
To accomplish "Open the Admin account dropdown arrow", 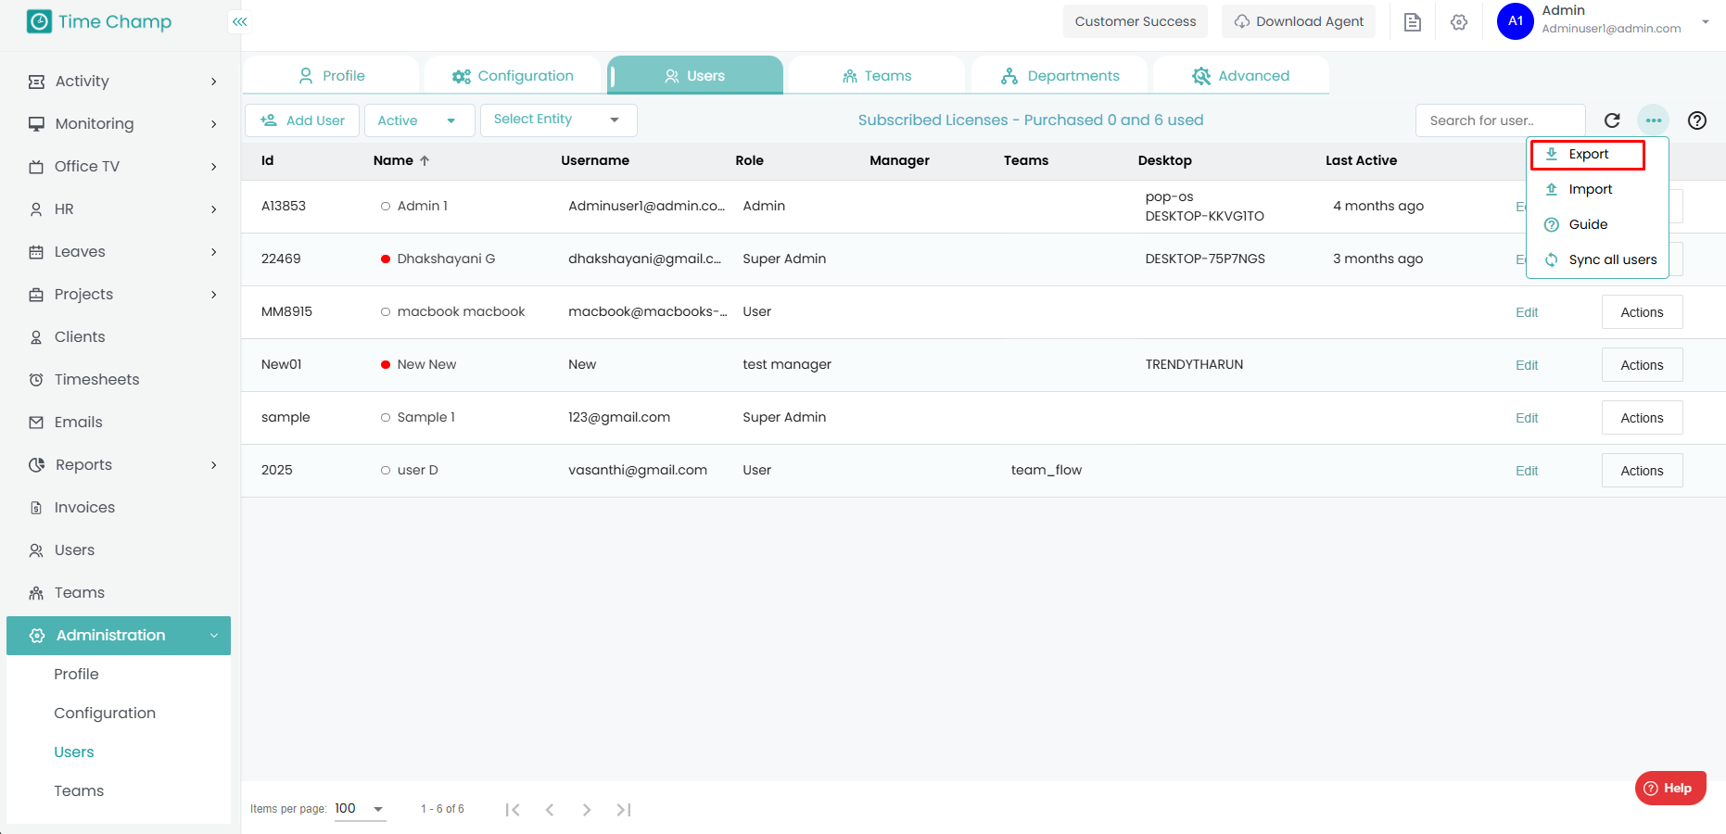I will point(1706,21).
